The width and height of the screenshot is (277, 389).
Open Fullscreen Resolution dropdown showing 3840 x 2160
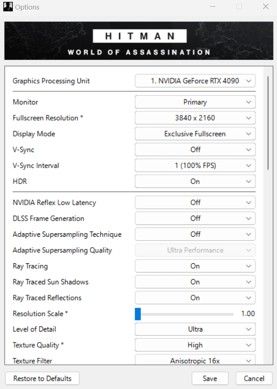tap(195, 118)
